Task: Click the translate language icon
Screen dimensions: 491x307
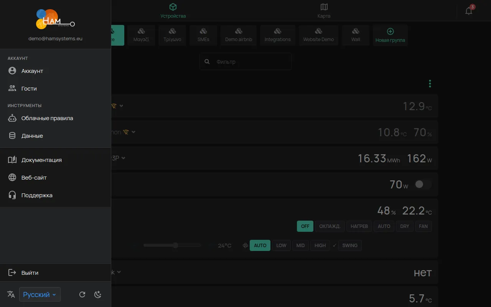Action: 11,294
